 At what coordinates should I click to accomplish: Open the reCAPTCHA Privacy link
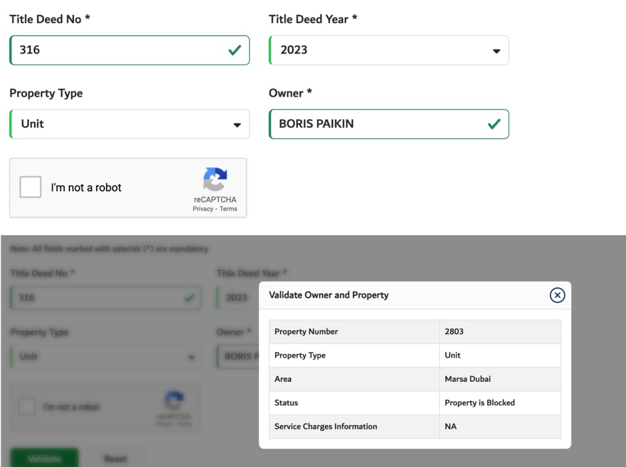point(203,209)
